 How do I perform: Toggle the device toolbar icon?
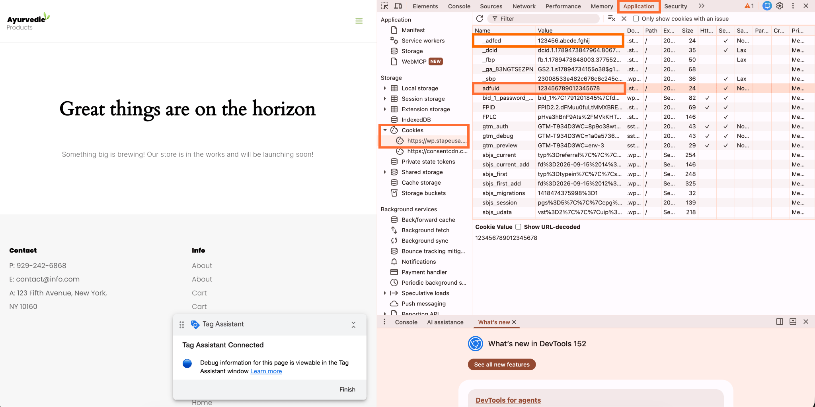(x=398, y=6)
